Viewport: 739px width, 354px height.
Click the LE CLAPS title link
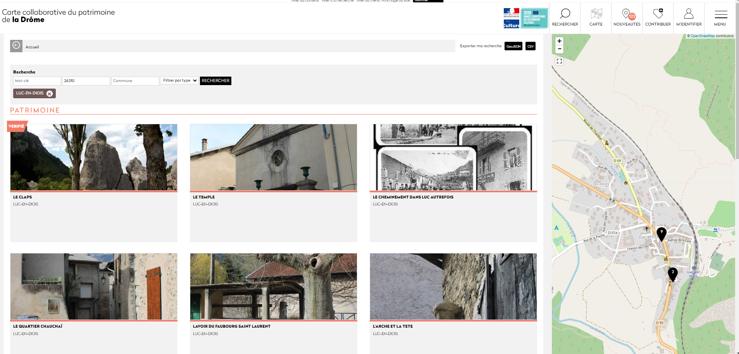[x=22, y=197]
